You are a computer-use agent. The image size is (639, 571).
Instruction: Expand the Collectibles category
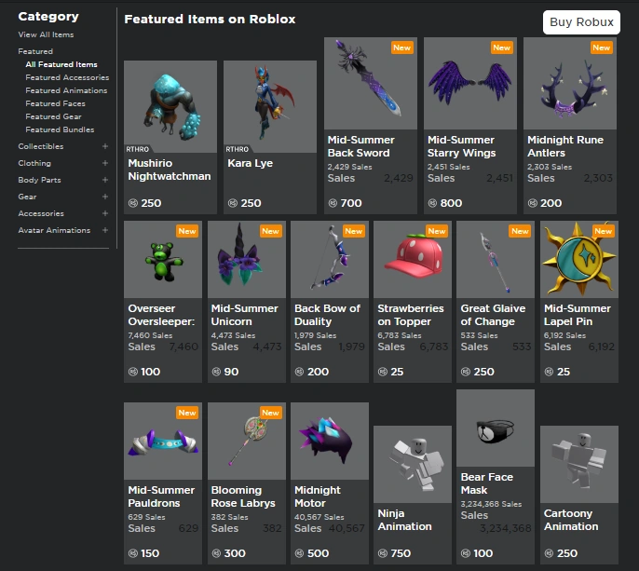(x=105, y=146)
